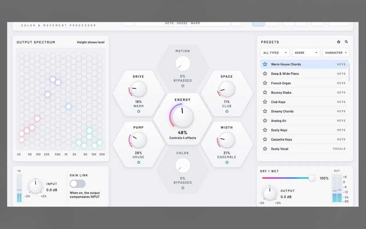
Task: Select the Deep & Wide Piano preset name
Action: (x=285, y=74)
